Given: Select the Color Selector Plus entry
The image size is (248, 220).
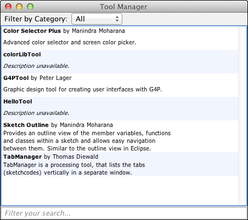Looking at the screenshot, I should click(x=120, y=38).
